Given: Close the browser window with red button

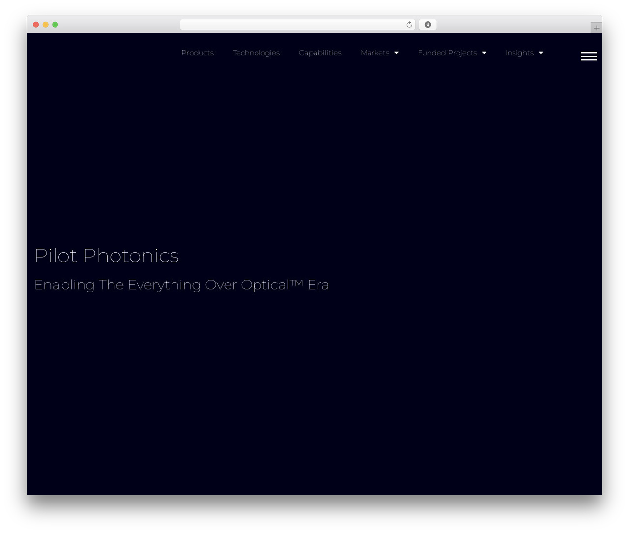Looking at the screenshot, I should click(x=36, y=25).
